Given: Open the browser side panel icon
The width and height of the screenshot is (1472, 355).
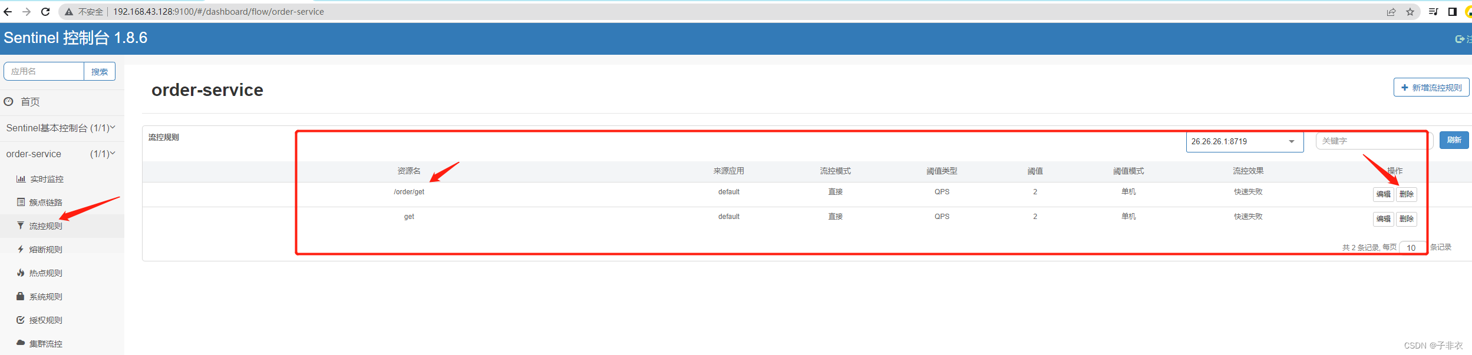Looking at the screenshot, I should [1453, 12].
